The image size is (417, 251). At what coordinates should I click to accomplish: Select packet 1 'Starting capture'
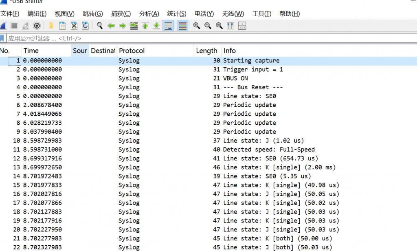pyautogui.click(x=208, y=61)
